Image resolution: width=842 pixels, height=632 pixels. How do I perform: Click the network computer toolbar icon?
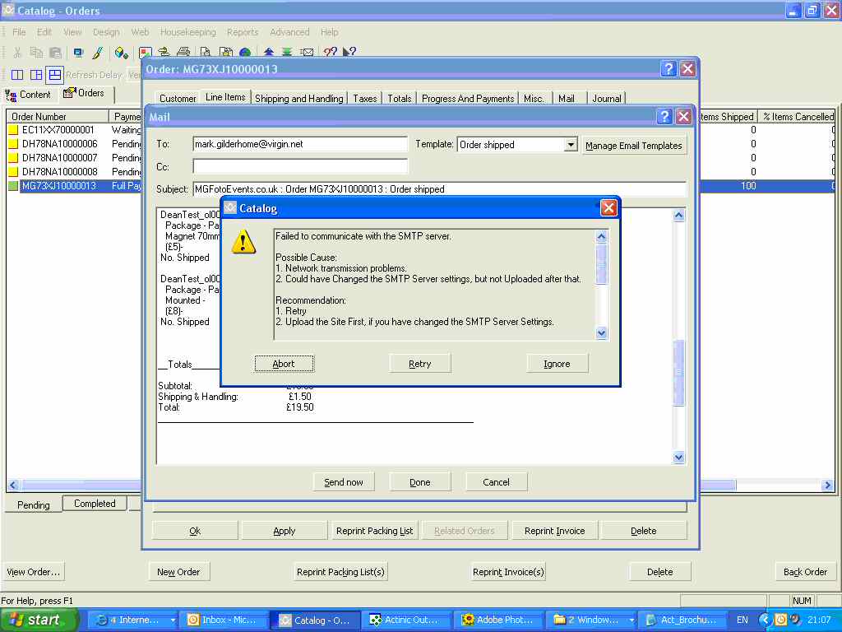(x=78, y=53)
